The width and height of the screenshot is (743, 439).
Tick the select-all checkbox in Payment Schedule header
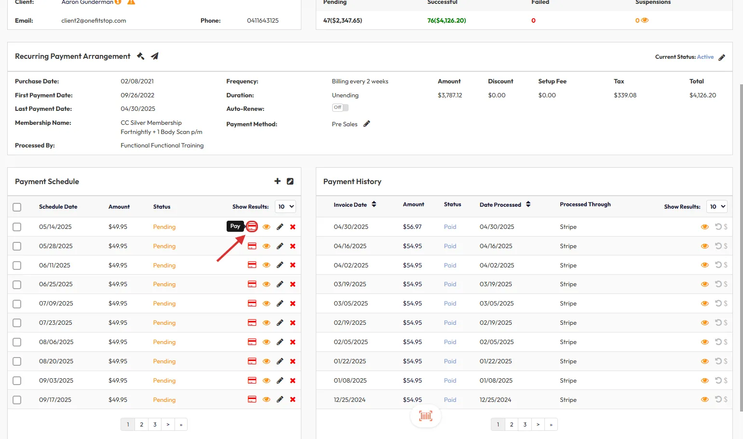[x=17, y=207]
